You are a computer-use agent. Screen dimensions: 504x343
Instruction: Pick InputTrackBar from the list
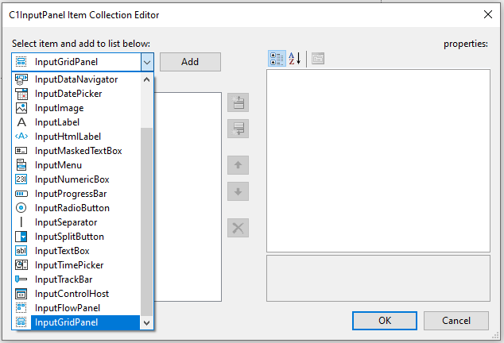[x=64, y=279]
